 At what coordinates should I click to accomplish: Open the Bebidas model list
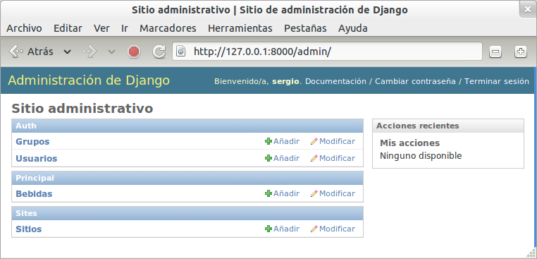click(x=34, y=194)
